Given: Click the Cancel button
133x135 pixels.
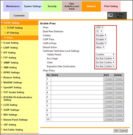Looking at the screenshot, I should coord(123,131).
